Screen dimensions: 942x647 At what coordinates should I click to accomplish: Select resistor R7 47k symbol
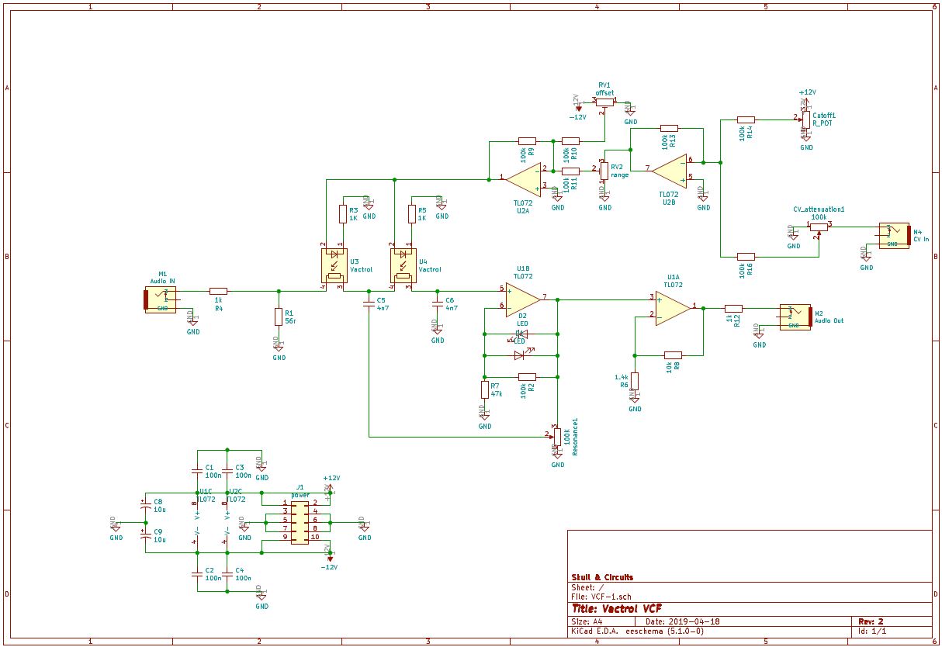485,389
